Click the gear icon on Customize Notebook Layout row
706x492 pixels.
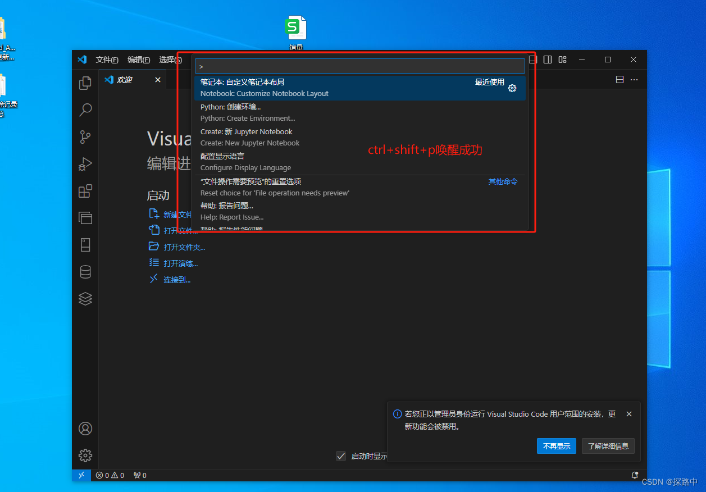click(512, 88)
